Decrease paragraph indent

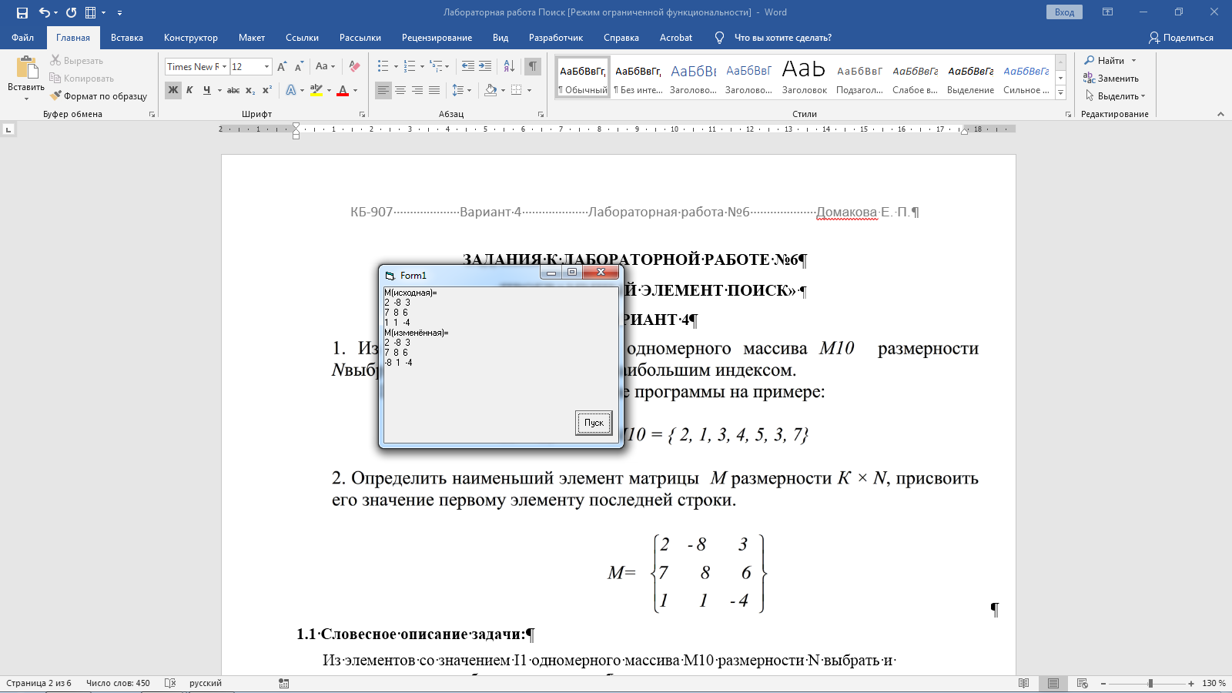[x=467, y=66]
